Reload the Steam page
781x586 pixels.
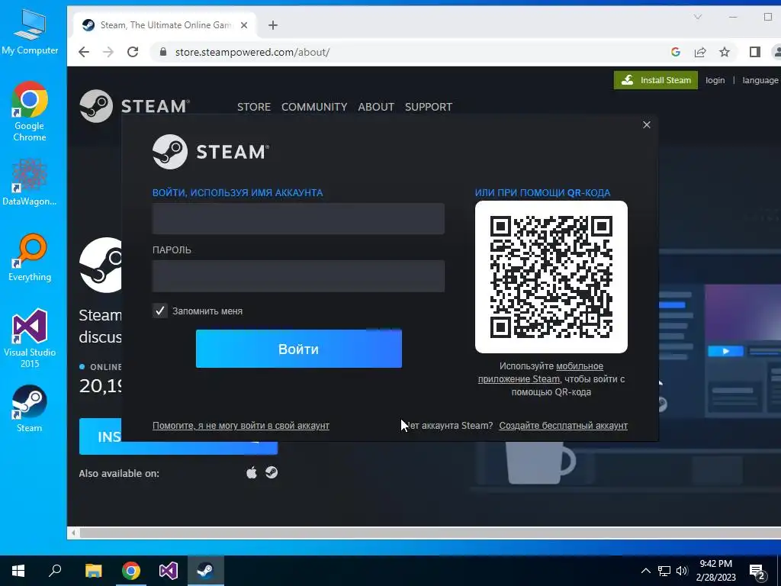pyautogui.click(x=133, y=52)
